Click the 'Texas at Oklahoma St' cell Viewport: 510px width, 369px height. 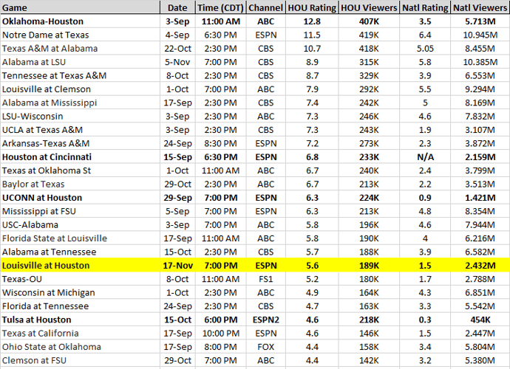80,170
